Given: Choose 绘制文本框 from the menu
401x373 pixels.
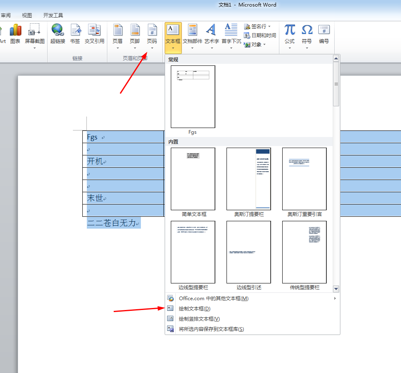Looking at the screenshot, I should pos(195,308).
